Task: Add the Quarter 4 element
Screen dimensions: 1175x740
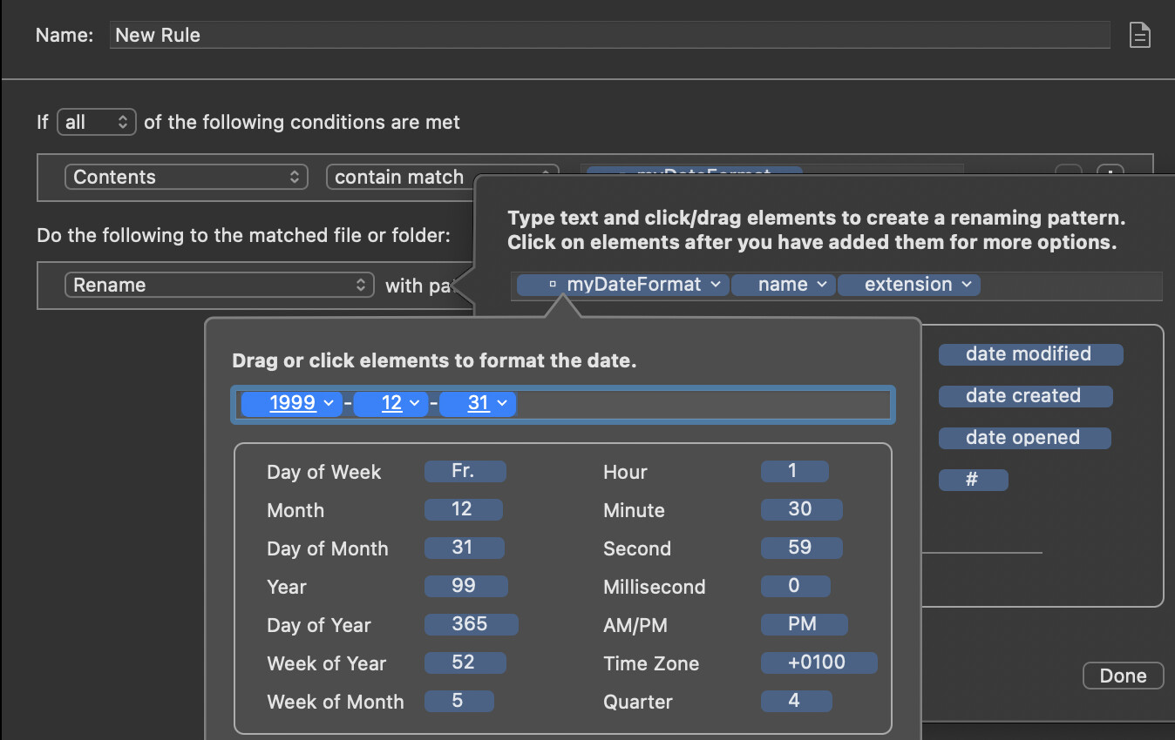Action: pos(795,702)
